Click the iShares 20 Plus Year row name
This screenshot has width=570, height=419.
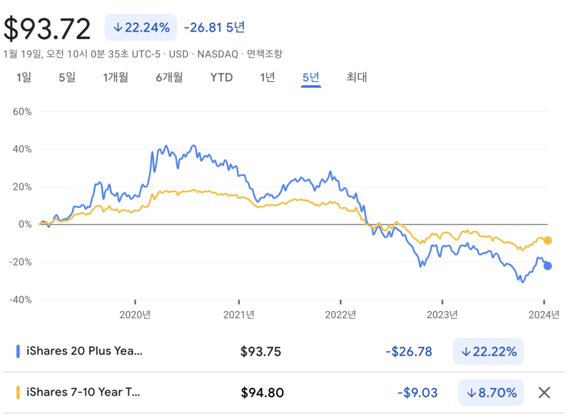point(85,351)
